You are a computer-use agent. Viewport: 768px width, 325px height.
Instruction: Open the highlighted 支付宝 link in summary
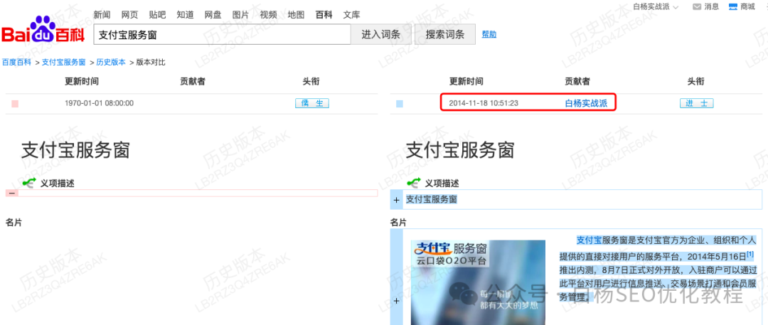pyautogui.click(x=589, y=240)
